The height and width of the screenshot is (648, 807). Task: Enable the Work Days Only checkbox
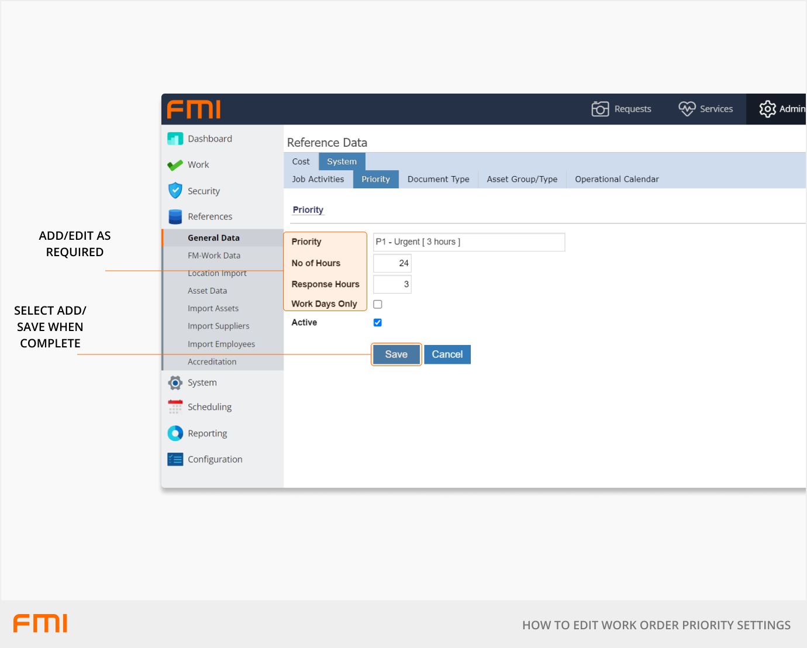click(378, 304)
